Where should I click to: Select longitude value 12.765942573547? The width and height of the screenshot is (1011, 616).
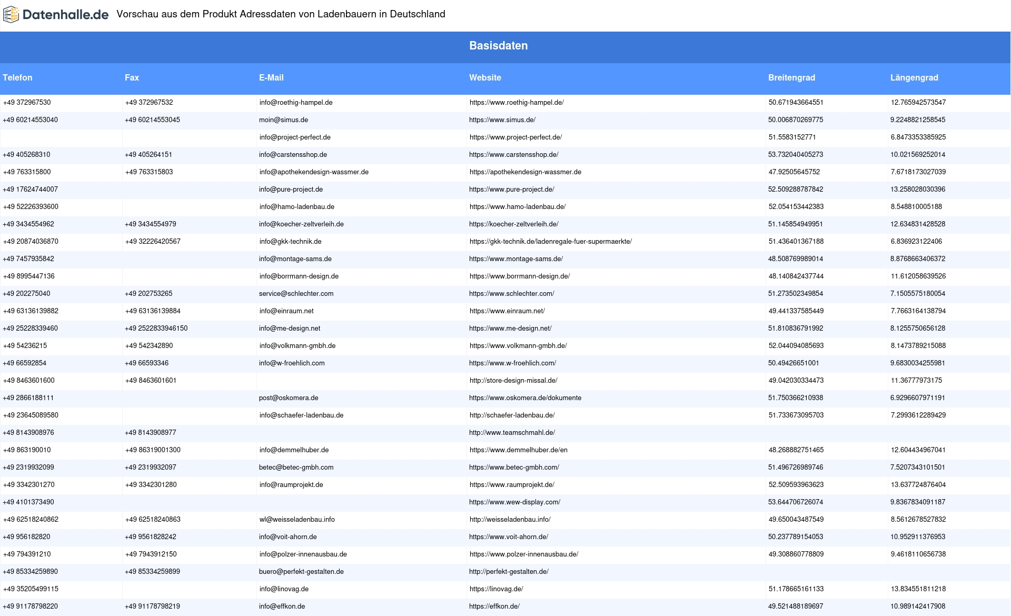point(918,103)
